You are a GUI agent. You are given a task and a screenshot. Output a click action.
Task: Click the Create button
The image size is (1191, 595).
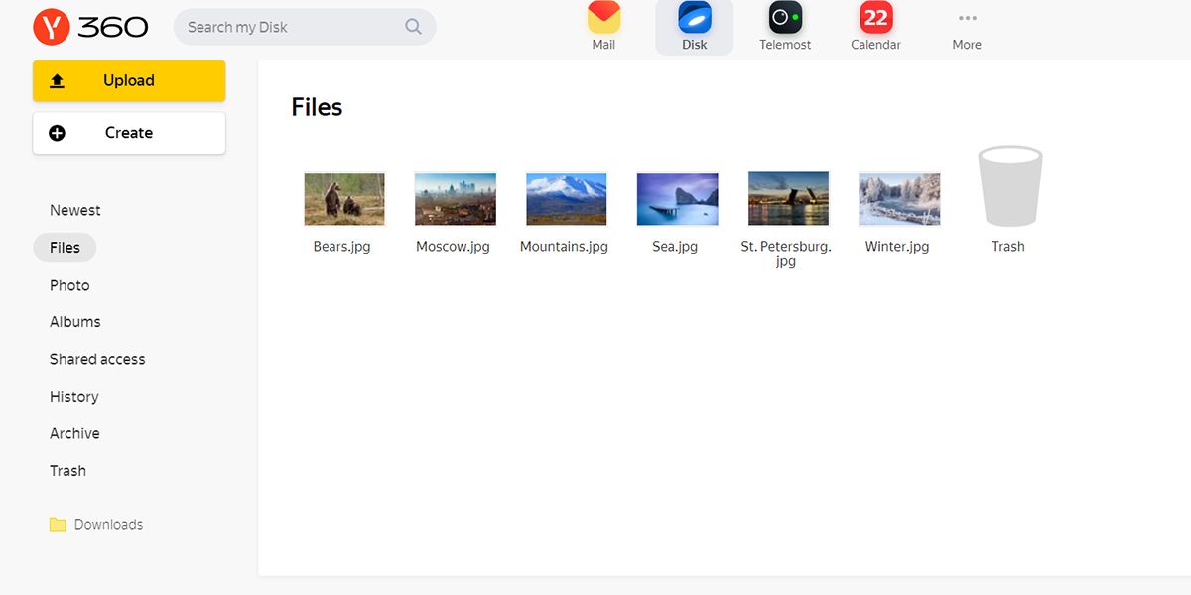(x=129, y=133)
